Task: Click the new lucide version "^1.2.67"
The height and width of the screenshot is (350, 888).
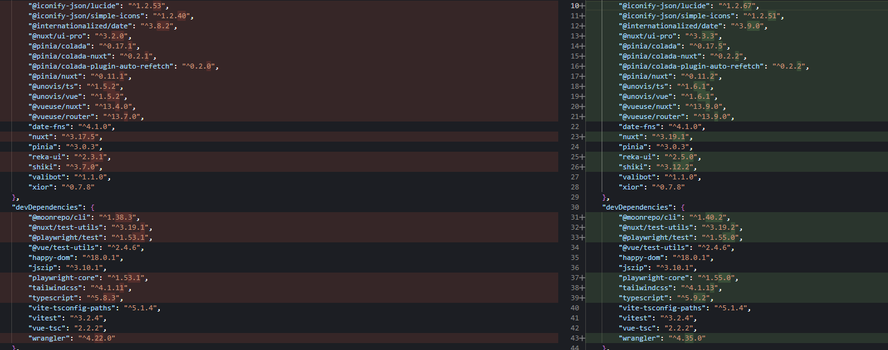Action: click(x=738, y=6)
